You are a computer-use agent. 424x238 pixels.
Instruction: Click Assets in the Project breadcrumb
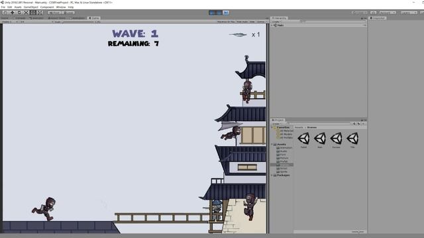(x=299, y=127)
